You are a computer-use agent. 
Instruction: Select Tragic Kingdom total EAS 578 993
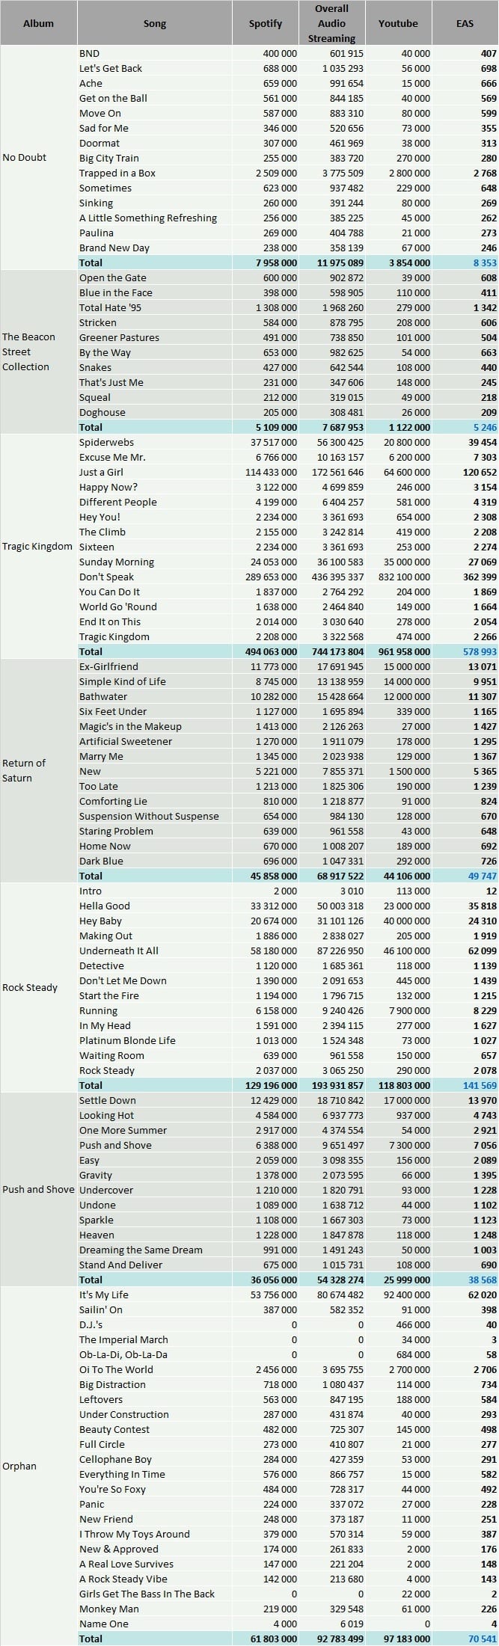tap(480, 651)
